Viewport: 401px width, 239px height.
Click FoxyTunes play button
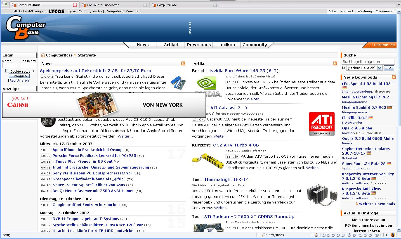click(x=328, y=235)
